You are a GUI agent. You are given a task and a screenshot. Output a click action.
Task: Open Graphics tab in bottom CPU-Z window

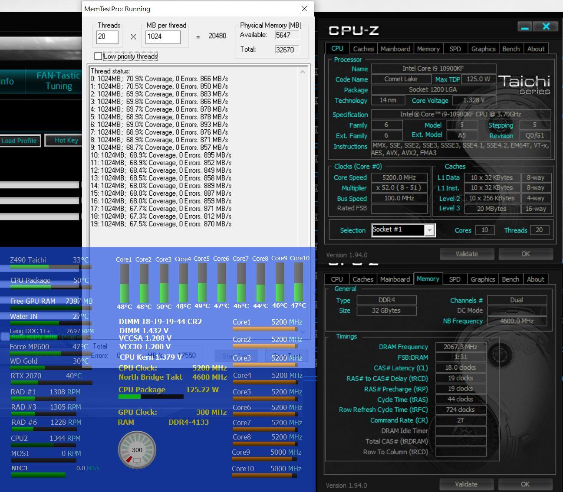pyautogui.click(x=483, y=279)
